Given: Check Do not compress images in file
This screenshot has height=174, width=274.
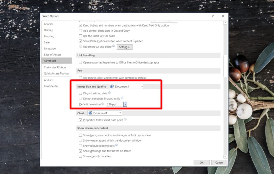Looking at the screenshot, I should pos(80,98).
